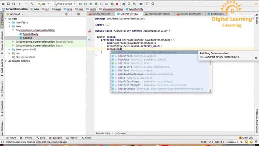This screenshot has height=146, width=259.
Task: Collapse the com.demo.screenorientation package node
Action: click(x=13, y=30)
